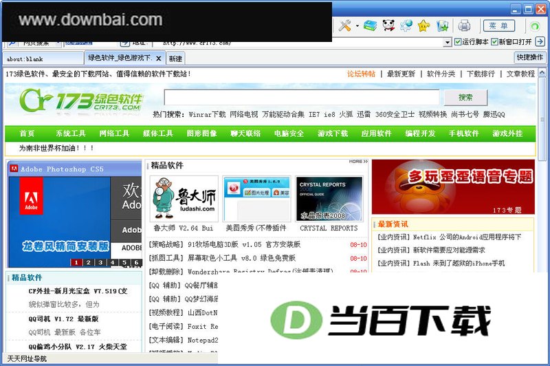
Task: Open the 电脑安全 navigation item
Action: click(289, 133)
